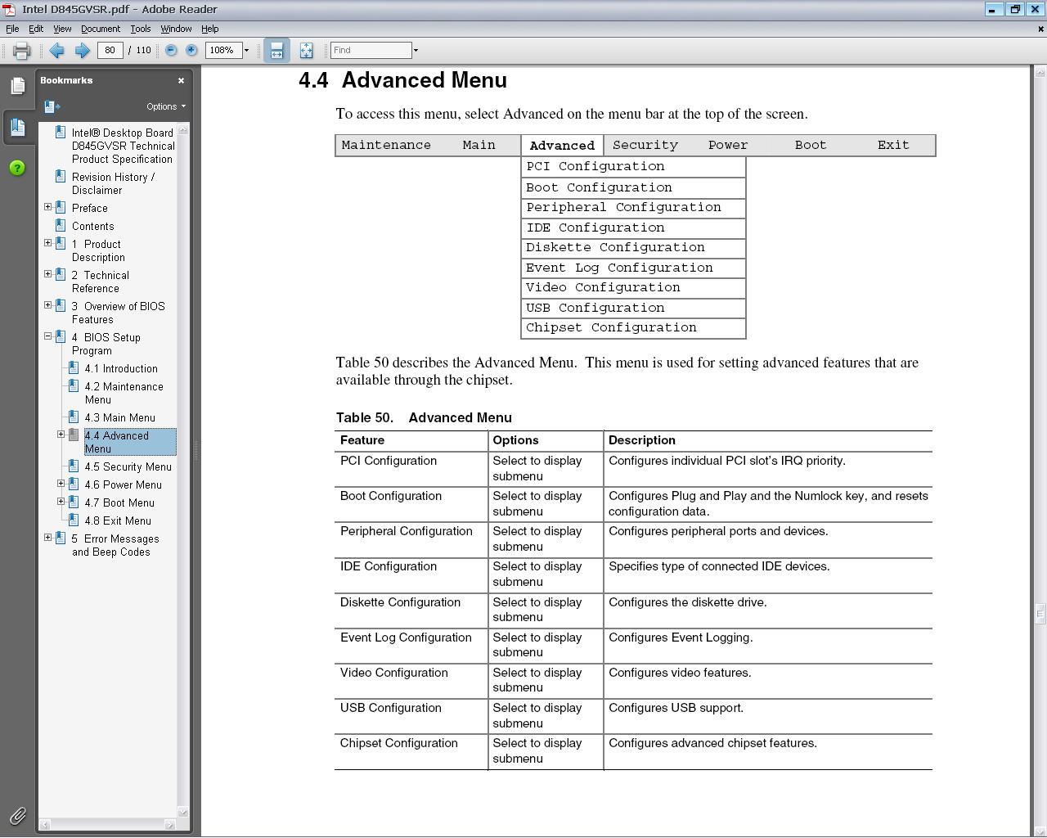Open the Attachments paperclip icon
The height and width of the screenshot is (838, 1047).
click(x=17, y=815)
